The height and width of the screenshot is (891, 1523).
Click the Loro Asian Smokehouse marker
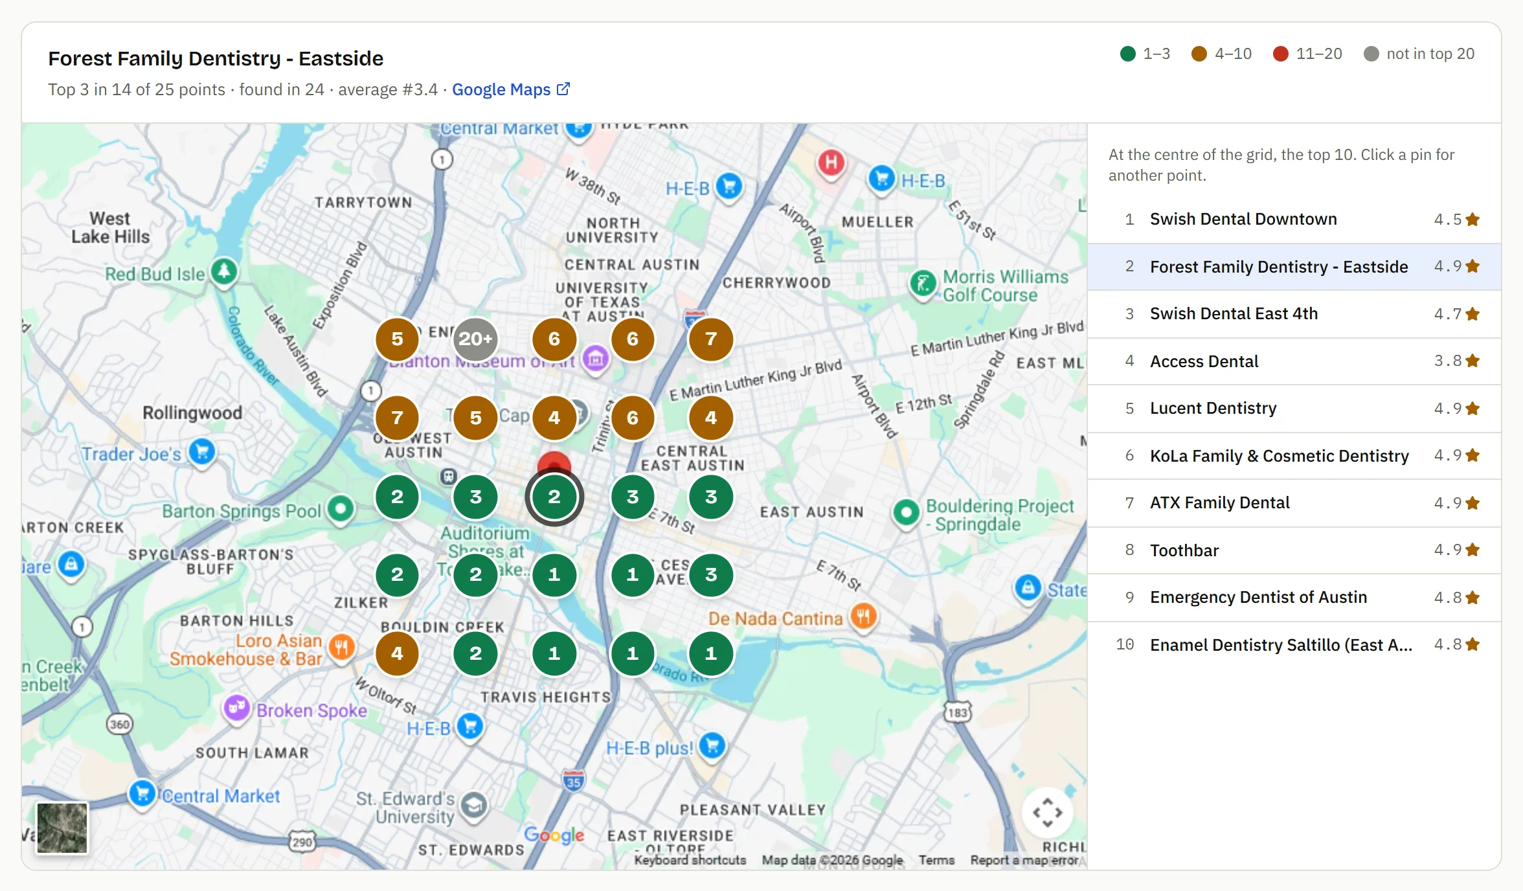point(342,647)
